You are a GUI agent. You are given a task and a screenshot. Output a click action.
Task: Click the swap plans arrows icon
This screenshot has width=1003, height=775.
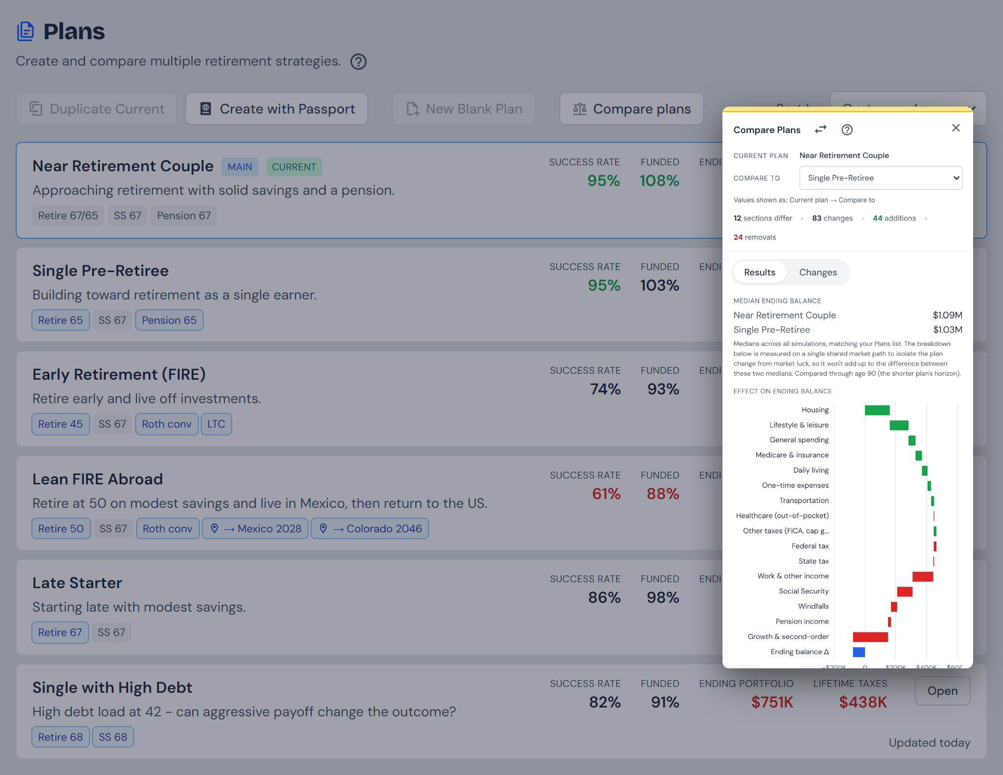tap(820, 130)
